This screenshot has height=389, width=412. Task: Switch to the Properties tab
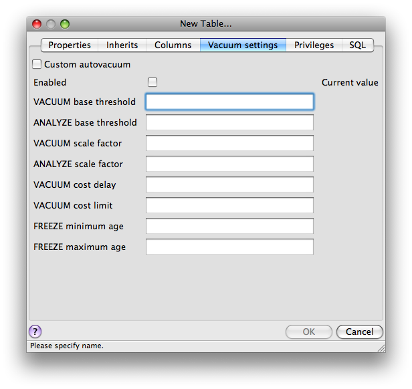coord(70,45)
